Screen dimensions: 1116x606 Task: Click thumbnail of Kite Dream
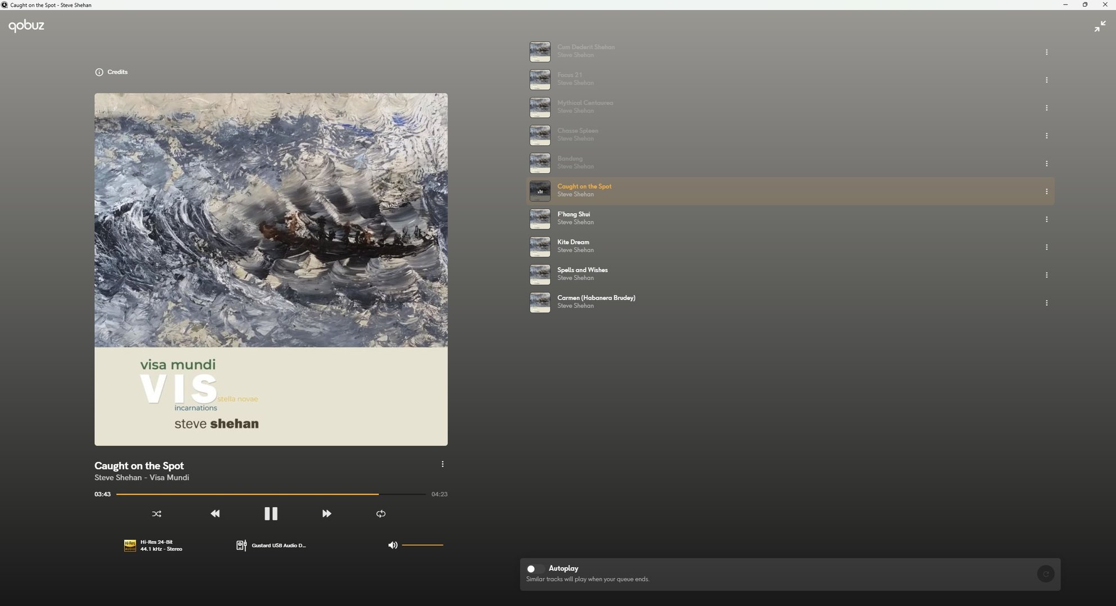[540, 247]
